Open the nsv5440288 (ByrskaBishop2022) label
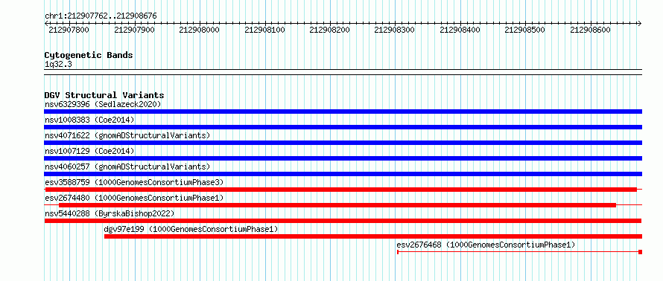This screenshot has width=663, height=281. [110, 213]
